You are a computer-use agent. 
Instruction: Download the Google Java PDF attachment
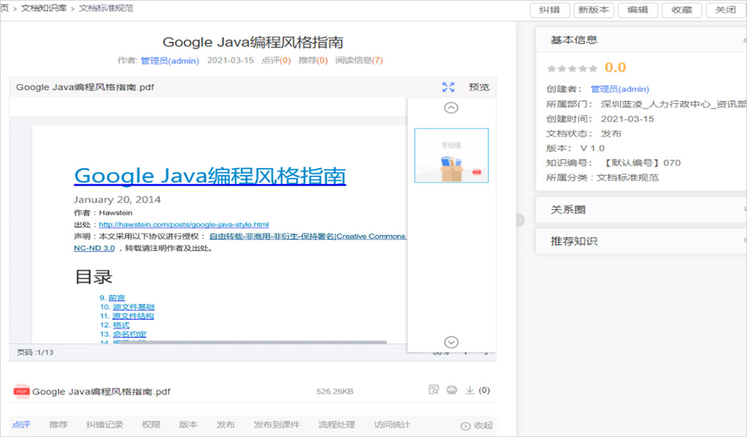pyautogui.click(x=470, y=390)
